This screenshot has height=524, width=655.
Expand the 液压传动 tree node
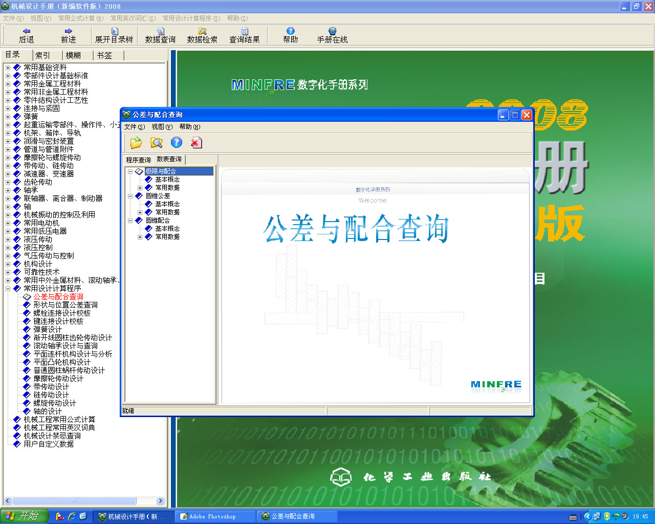tap(8, 239)
